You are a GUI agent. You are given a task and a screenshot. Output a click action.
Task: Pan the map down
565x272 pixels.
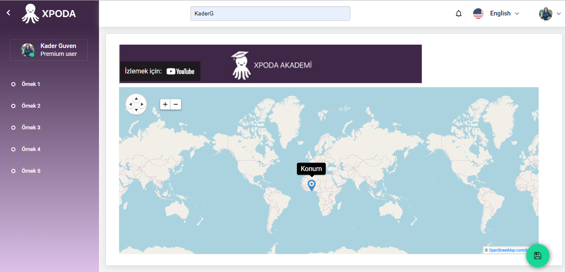[x=136, y=110]
